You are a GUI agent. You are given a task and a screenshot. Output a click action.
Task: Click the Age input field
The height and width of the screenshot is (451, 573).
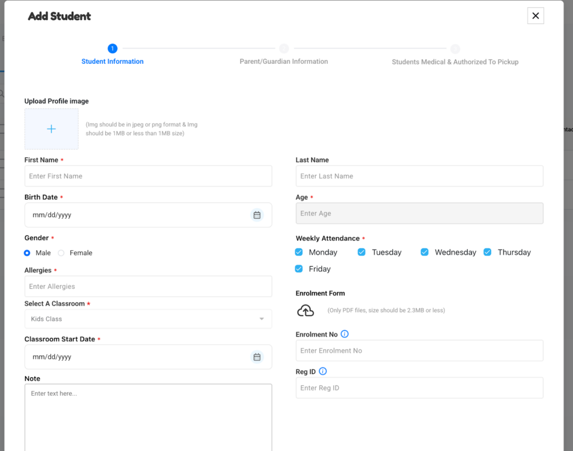(419, 213)
